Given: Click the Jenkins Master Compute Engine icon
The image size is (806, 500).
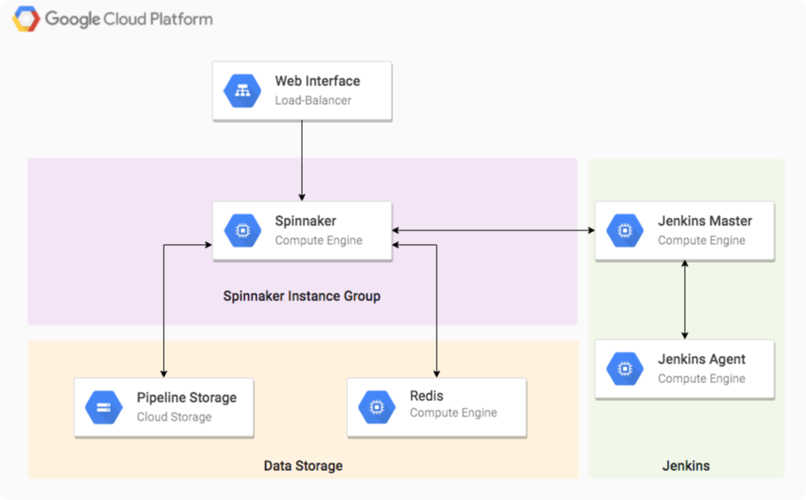Looking at the screenshot, I should pos(625,230).
